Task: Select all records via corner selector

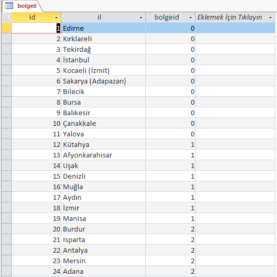Action: point(6,17)
